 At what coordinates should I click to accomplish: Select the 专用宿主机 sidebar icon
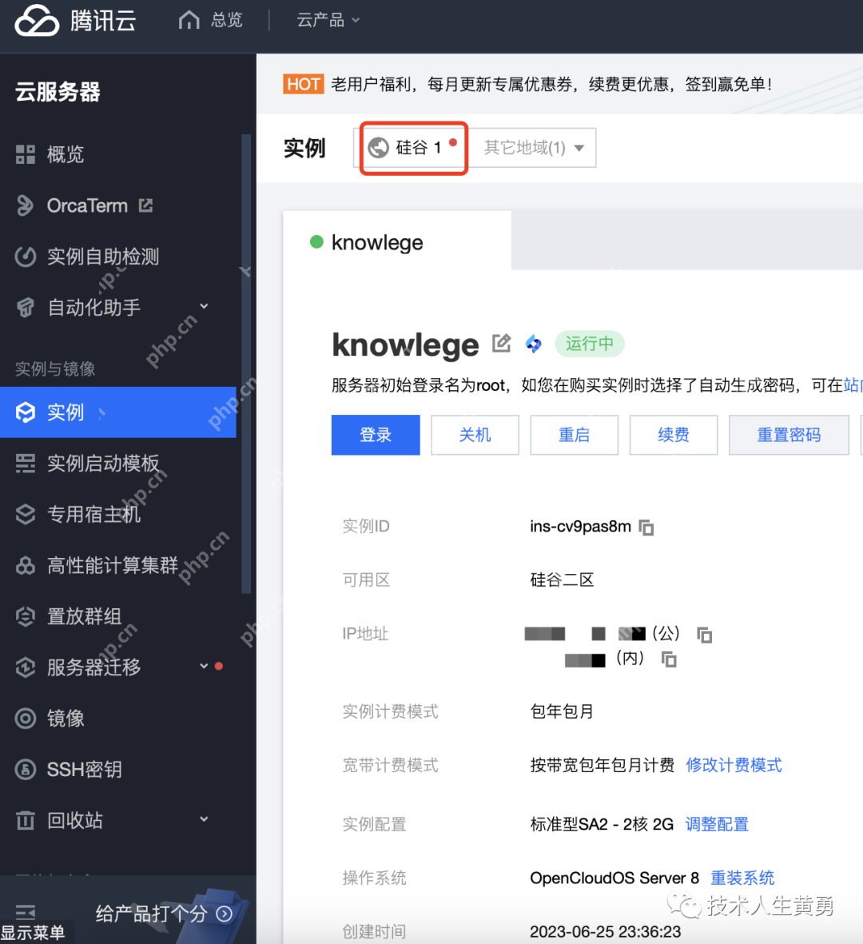tap(24, 515)
